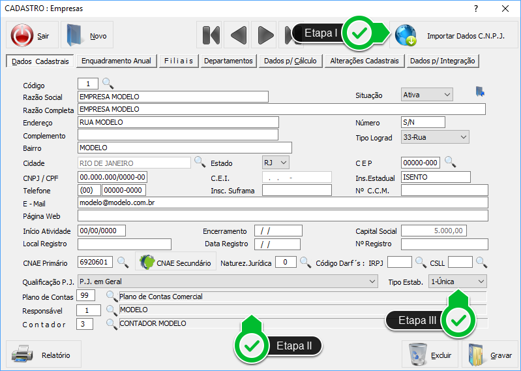Click the Razão Completa field
Screen dimensions: 521x371
[282, 109]
